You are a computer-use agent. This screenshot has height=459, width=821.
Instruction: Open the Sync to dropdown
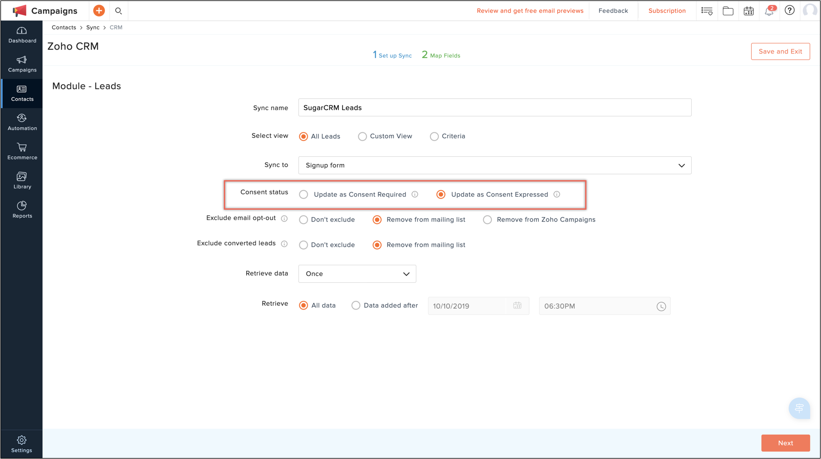[495, 165]
